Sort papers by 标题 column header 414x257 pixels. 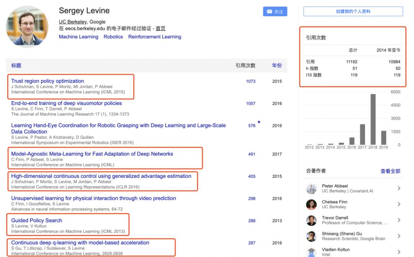[16, 66]
